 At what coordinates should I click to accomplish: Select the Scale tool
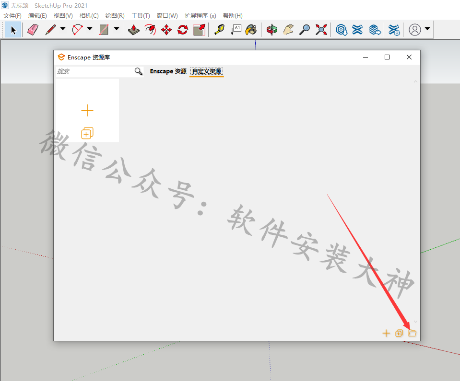click(x=200, y=30)
